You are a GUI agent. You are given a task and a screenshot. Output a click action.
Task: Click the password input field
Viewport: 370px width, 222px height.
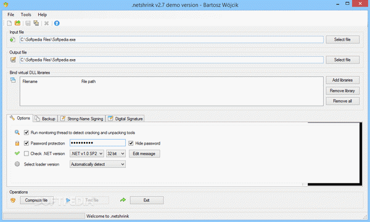97,143
